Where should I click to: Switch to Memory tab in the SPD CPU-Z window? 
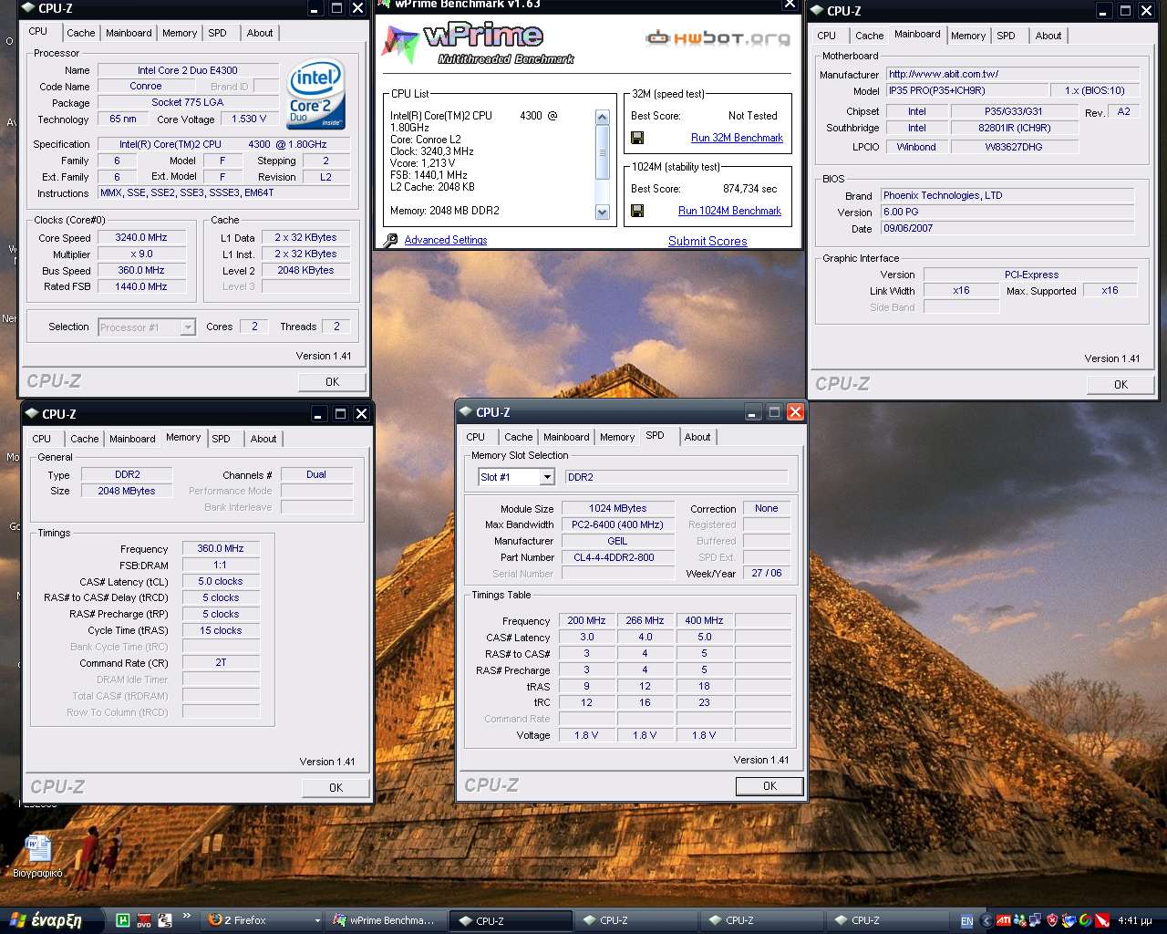coord(617,437)
